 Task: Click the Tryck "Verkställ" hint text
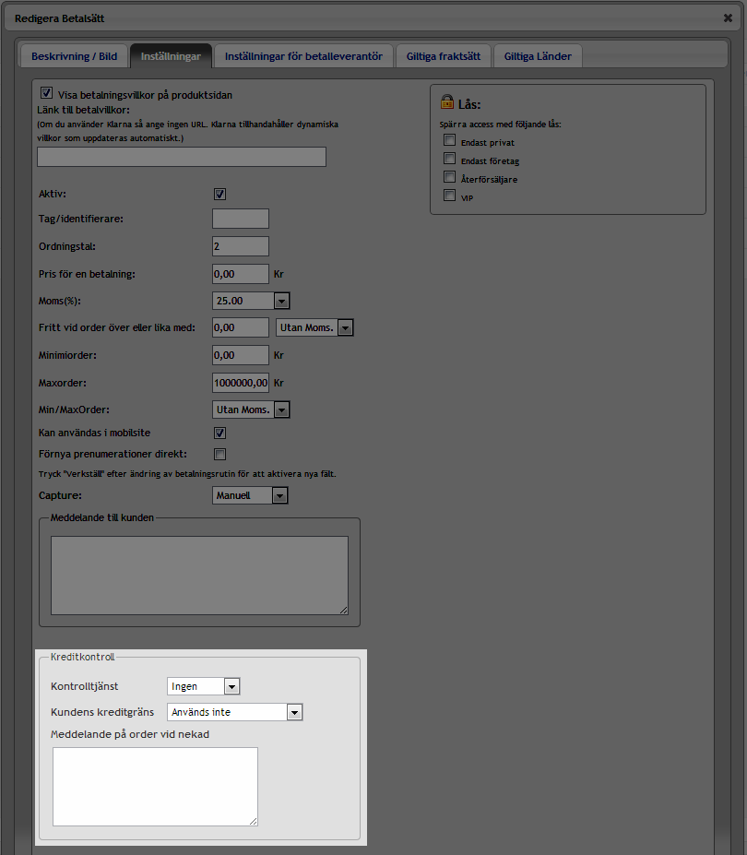pos(187,474)
